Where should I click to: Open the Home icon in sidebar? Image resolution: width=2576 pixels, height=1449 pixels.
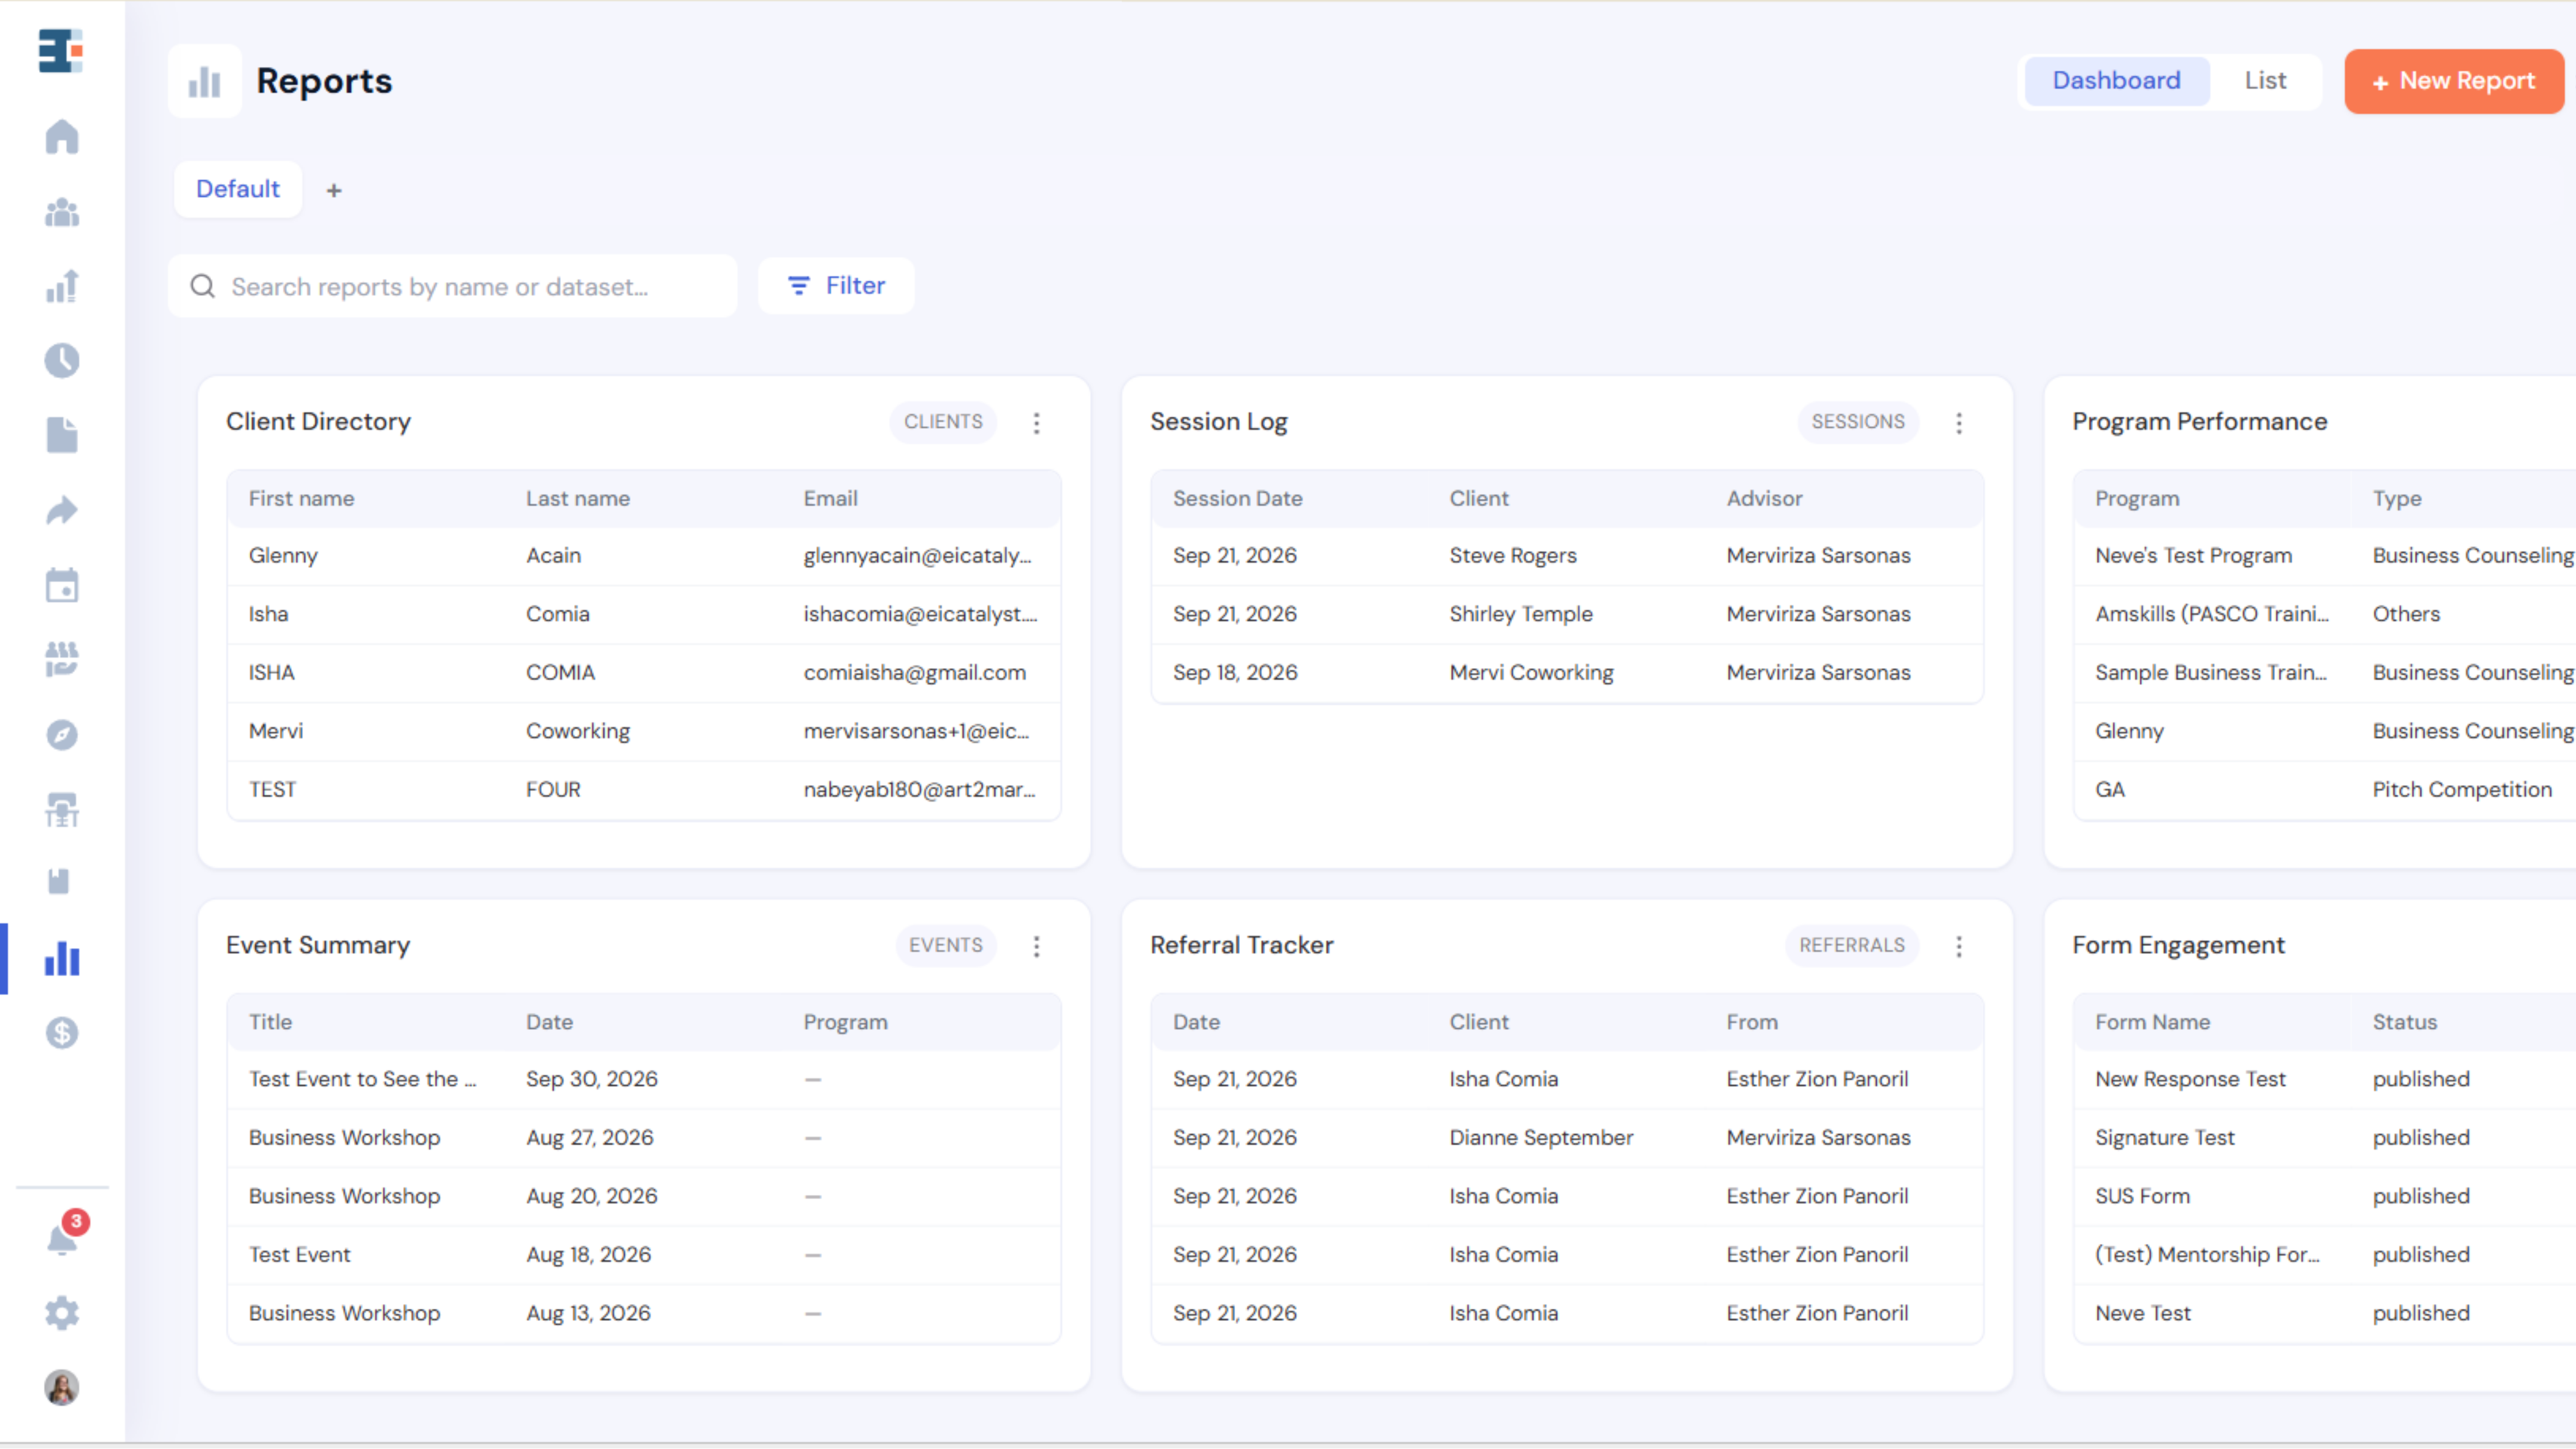click(62, 136)
